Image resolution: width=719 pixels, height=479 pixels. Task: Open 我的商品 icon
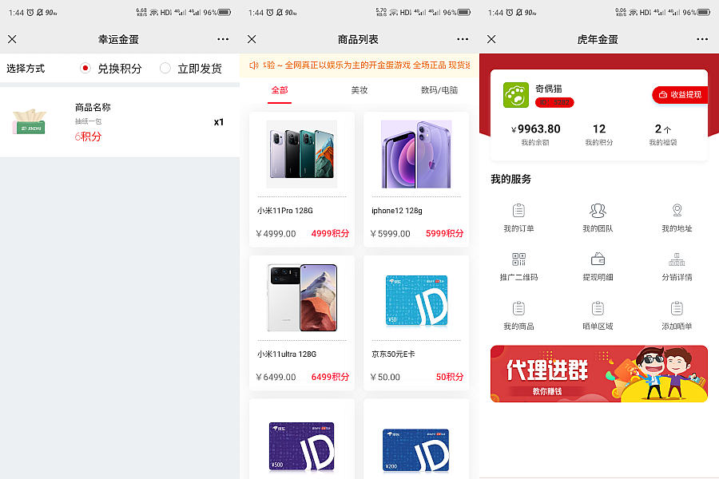518,308
